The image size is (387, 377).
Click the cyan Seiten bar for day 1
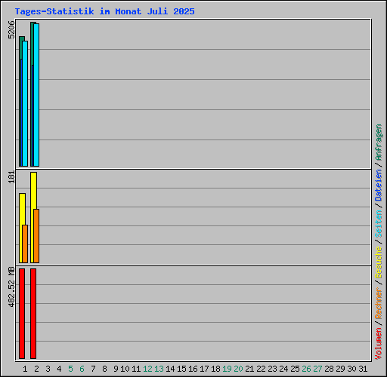point(25,103)
